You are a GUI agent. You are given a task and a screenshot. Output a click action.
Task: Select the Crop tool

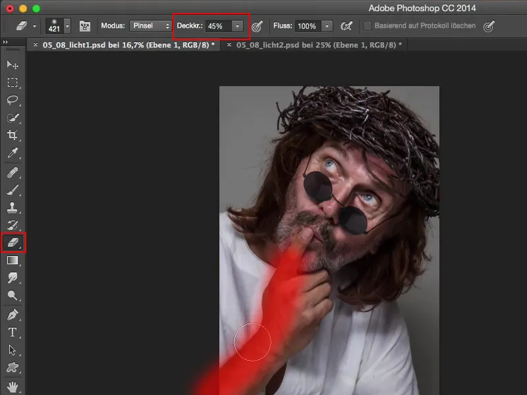point(13,135)
